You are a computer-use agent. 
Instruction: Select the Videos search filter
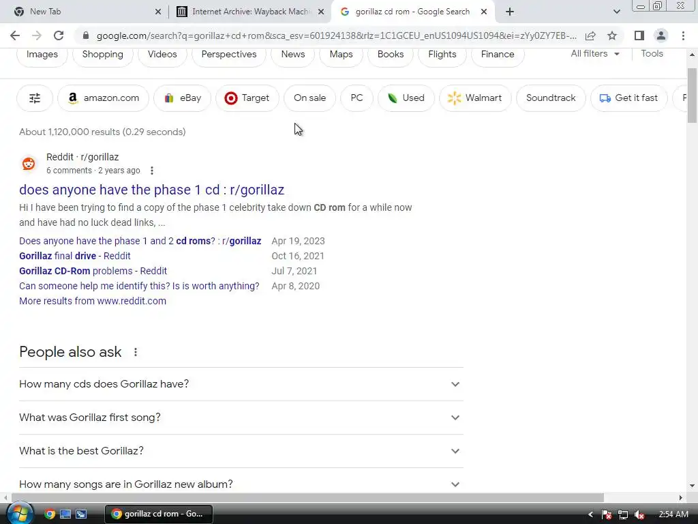click(162, 55)
